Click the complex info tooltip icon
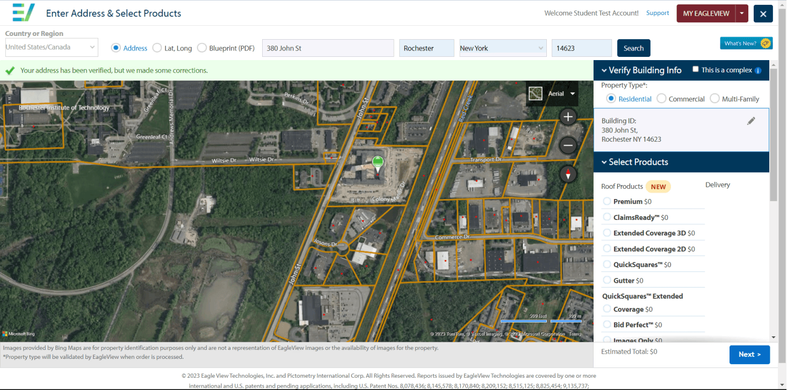 pyautogui.click(x=758, y=70)
